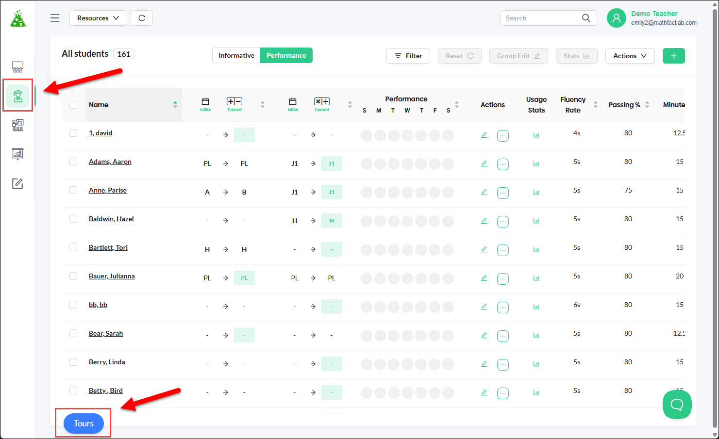
Task: Open the edit note sidebar icon
Action: 17,183
